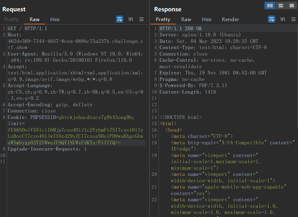Click the Cache-Control response header
Screen dimensions: 298x217
point(207,63)
